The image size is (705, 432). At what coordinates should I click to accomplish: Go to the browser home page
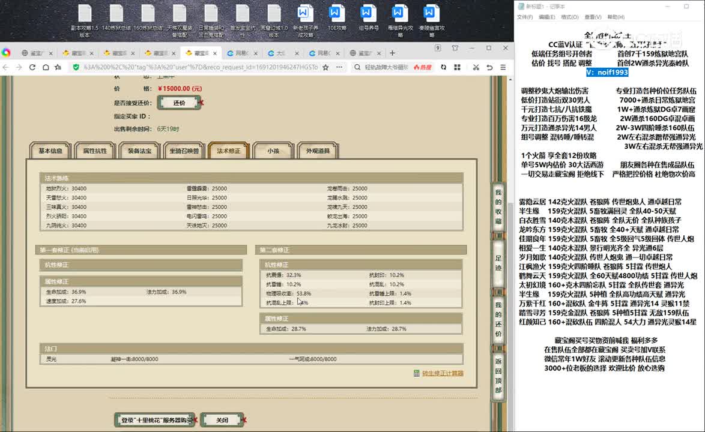click(46, 67)
